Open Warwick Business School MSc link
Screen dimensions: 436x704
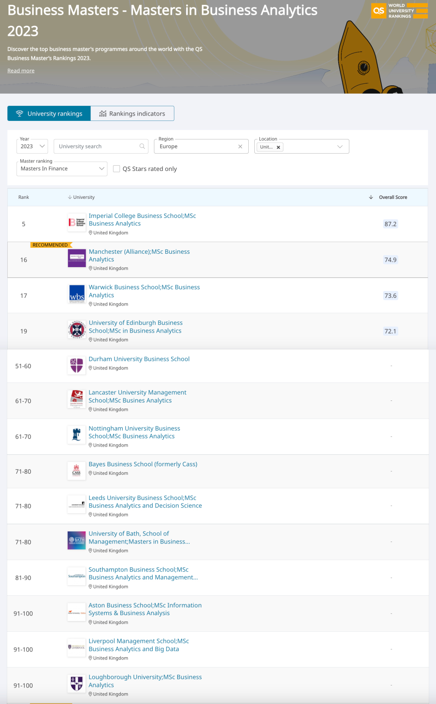pyautogui.click(x=144, y=291)
